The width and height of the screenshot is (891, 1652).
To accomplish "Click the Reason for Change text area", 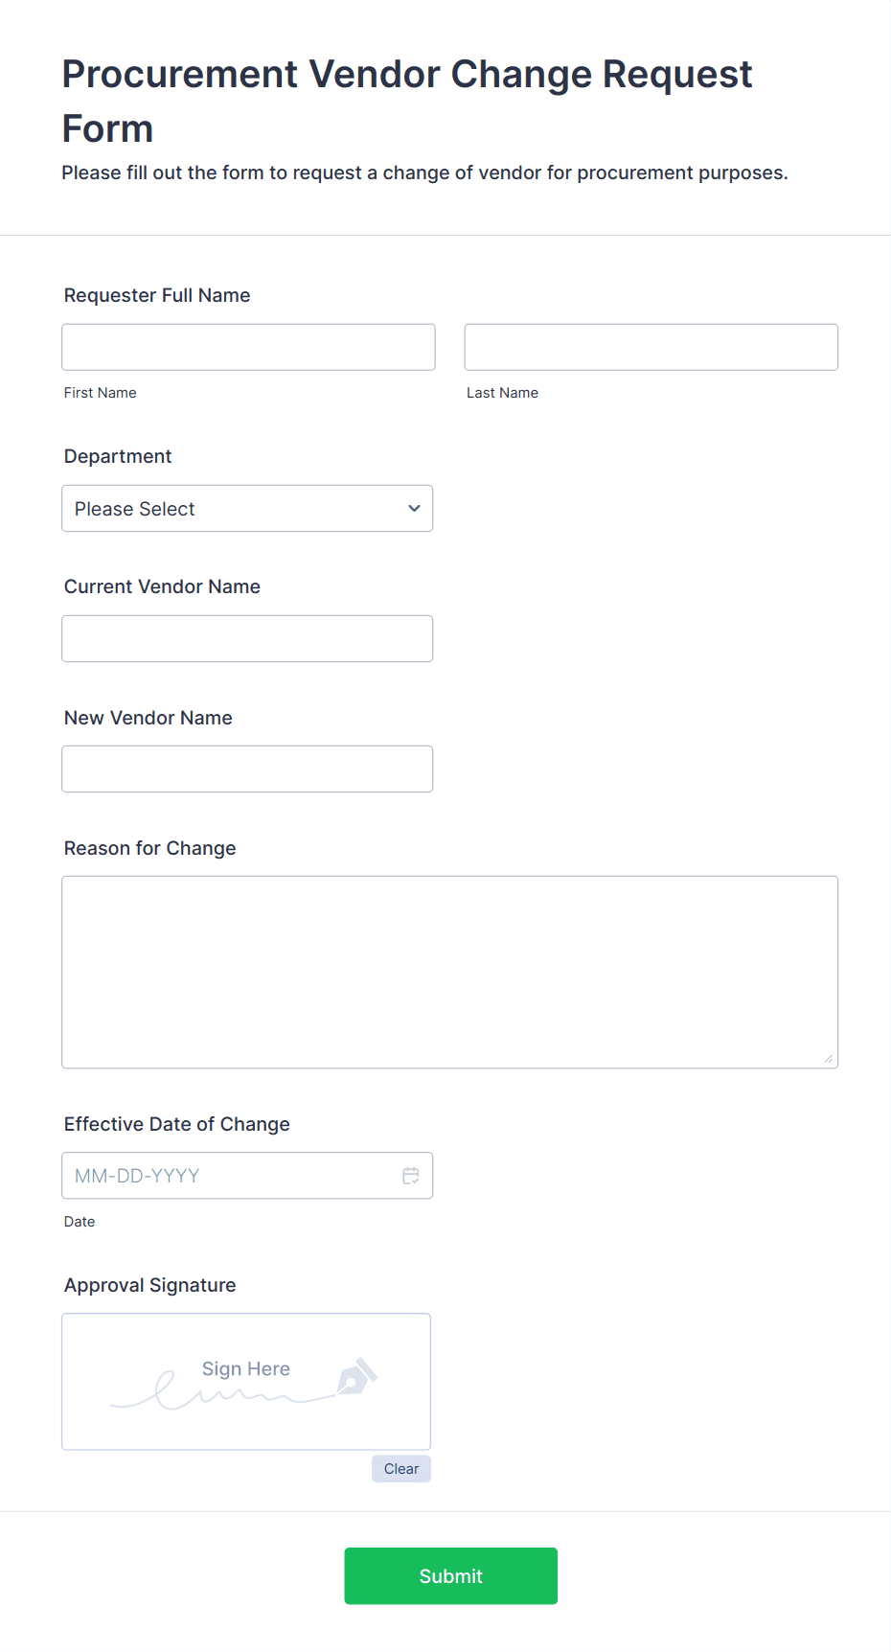I will coord(449,971).
